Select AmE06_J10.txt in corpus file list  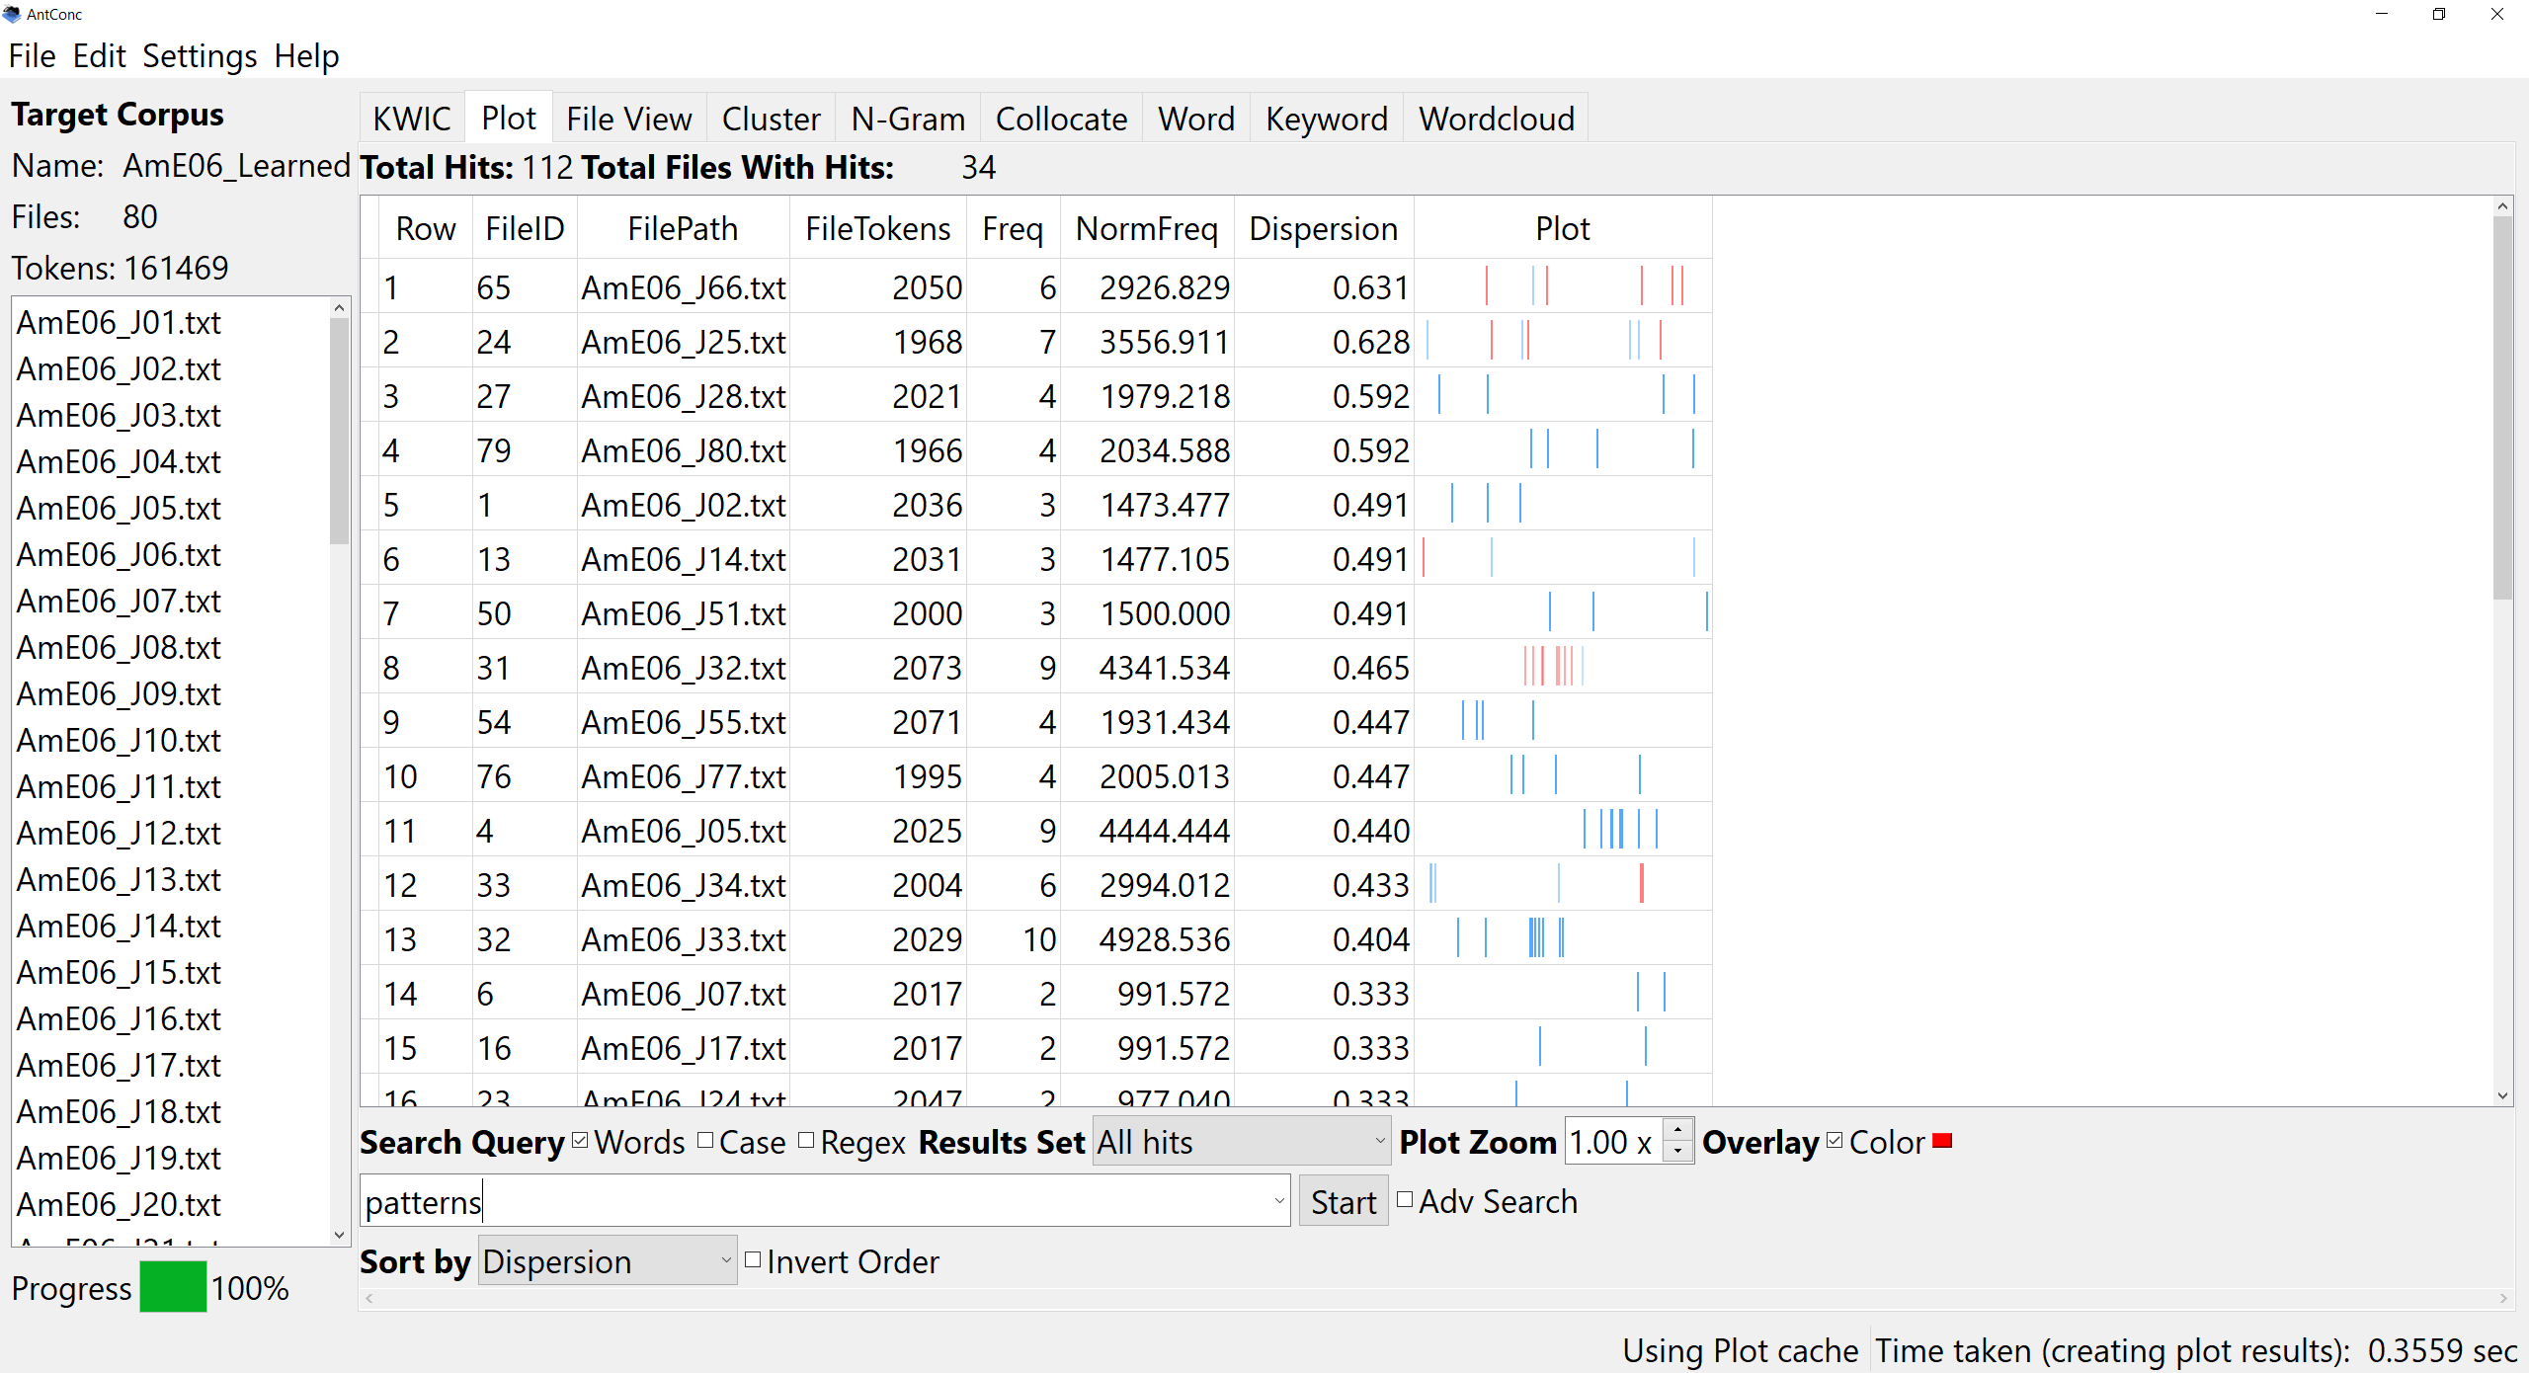pos(119,740)
